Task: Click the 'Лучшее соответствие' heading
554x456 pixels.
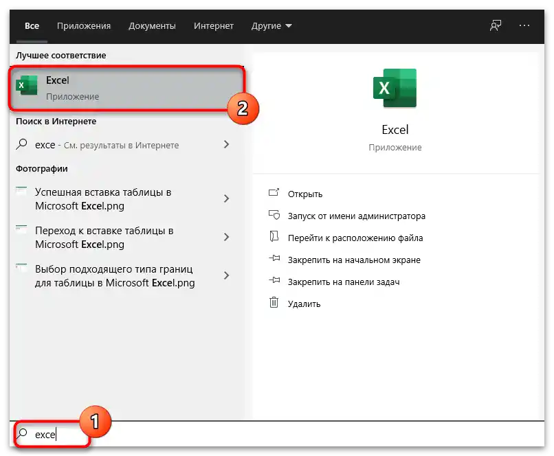Action: pyautogui.click(x=60, y=56)
